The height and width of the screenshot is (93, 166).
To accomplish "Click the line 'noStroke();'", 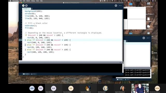I will (31, 26).
